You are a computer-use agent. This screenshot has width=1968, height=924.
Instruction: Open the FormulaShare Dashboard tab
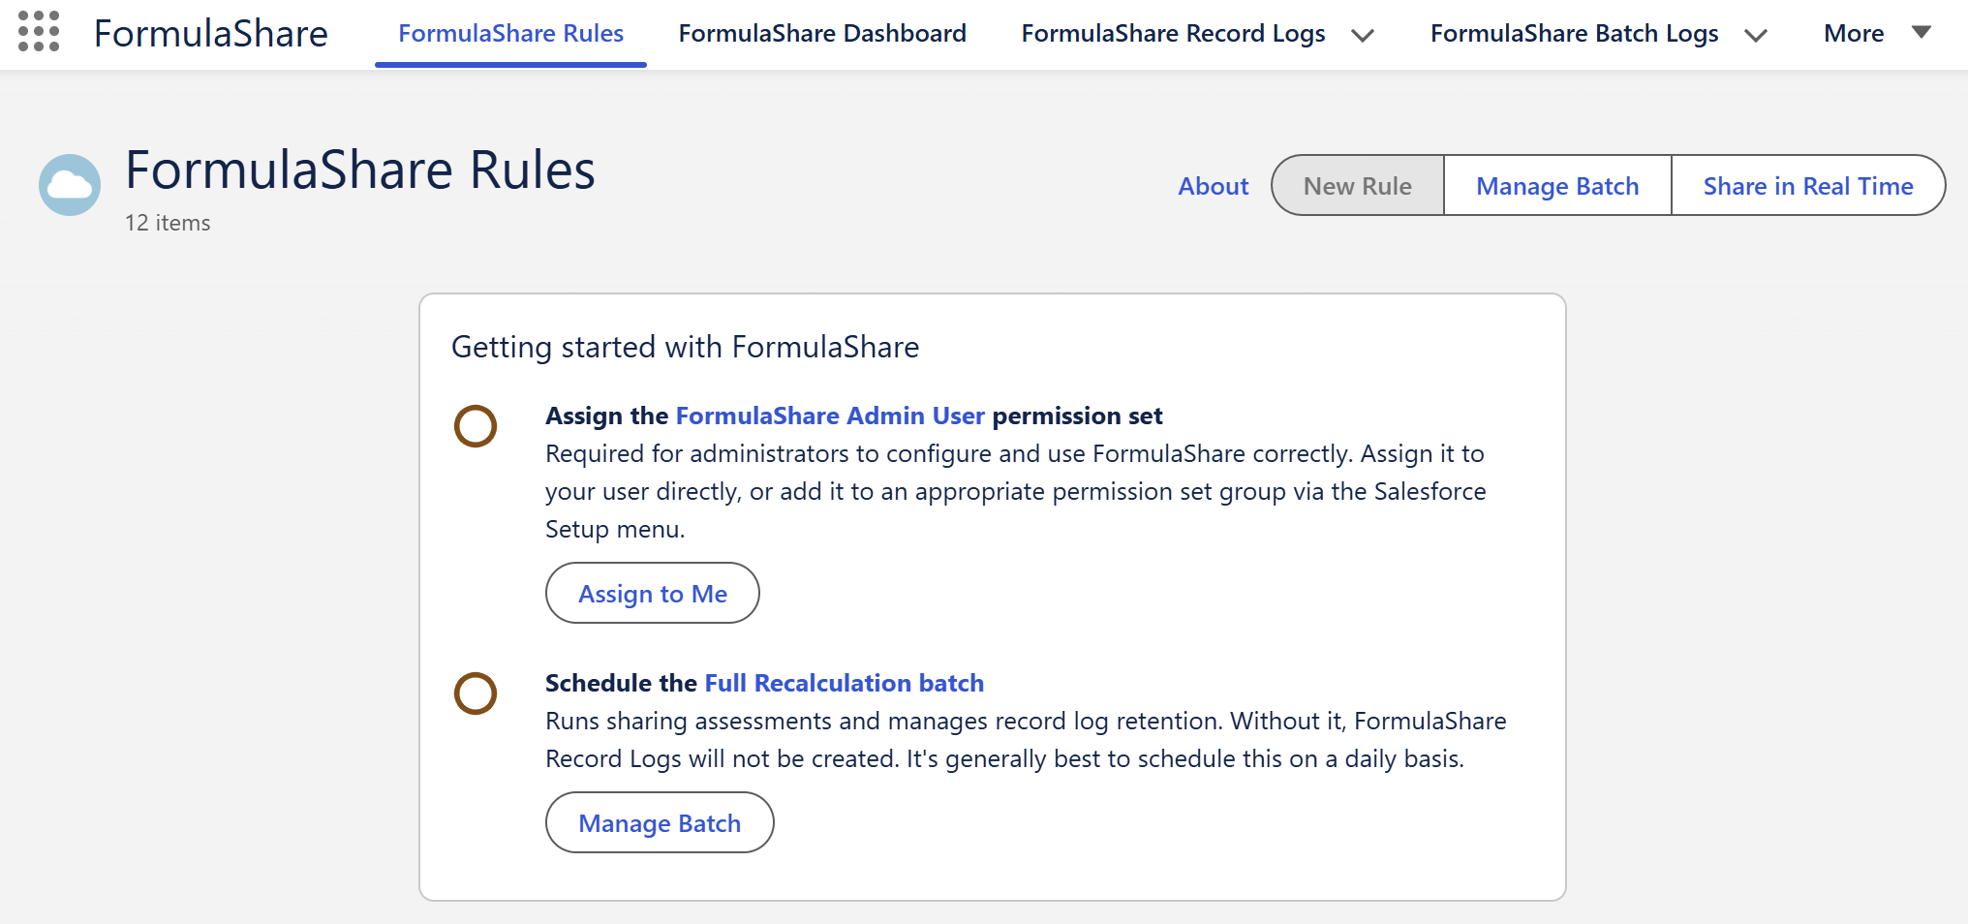tap(822, 33)
